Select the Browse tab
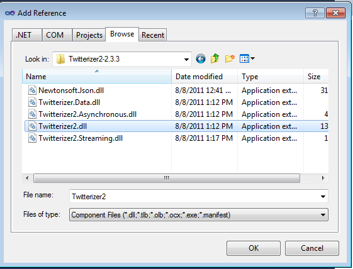The width and height of the screenshot is (353, 269). pyautogui.click(x=122, y=34)
